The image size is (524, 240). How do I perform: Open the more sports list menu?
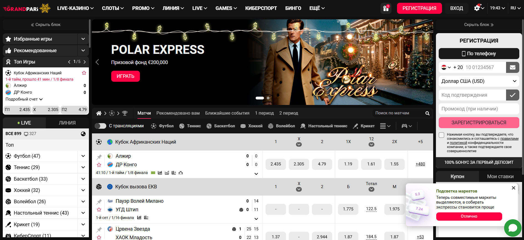click(385, 126)
